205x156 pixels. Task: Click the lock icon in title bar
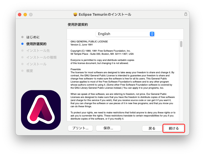(186, 14)
